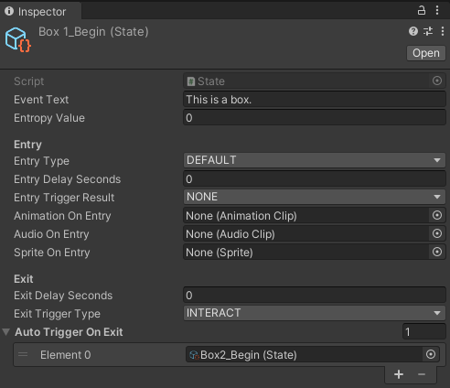Click the Box 1_Begin (State) title
This screenshot has height=388, width=450.
[x=93, y=32]
